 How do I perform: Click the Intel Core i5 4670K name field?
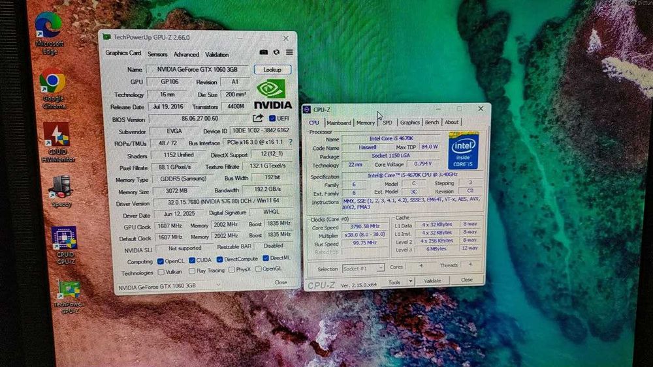pos(391,138)
